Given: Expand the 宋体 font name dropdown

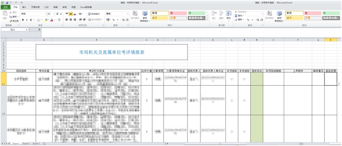Looking at the screenshot, I should pyautogui.click(x=45, y=14).
